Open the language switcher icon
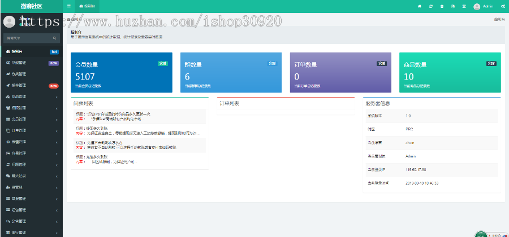The image size is (509, 237). coord(453,6)
